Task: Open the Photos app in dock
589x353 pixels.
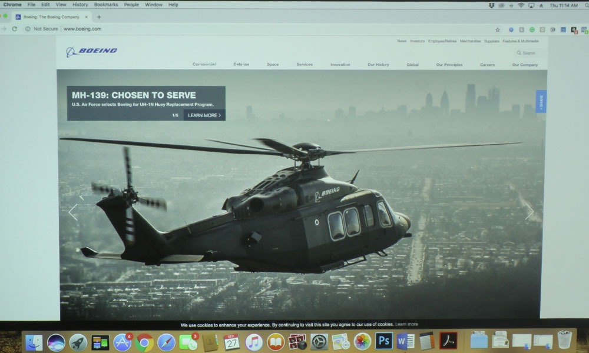Action: pyautogui.click(x=362, y=342)
